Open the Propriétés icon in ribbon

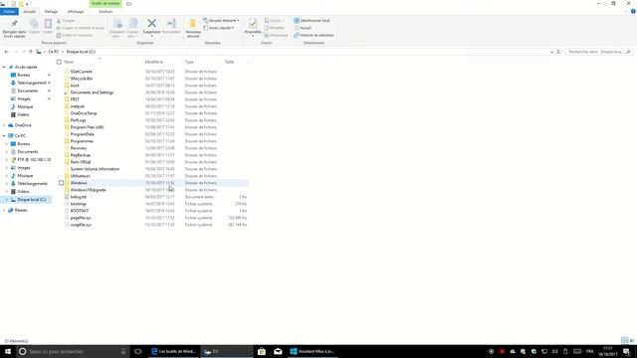253,24
